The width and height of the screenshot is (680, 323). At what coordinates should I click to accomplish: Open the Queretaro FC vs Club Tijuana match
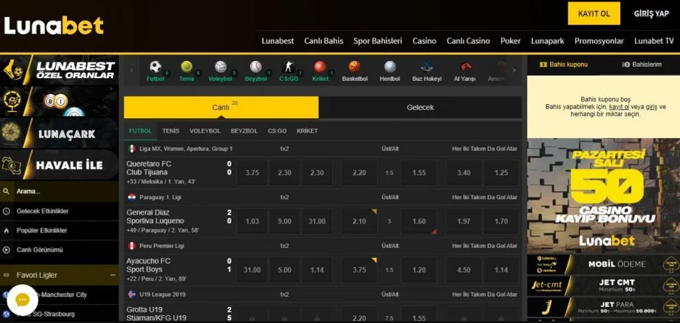[x=179, y=172]
